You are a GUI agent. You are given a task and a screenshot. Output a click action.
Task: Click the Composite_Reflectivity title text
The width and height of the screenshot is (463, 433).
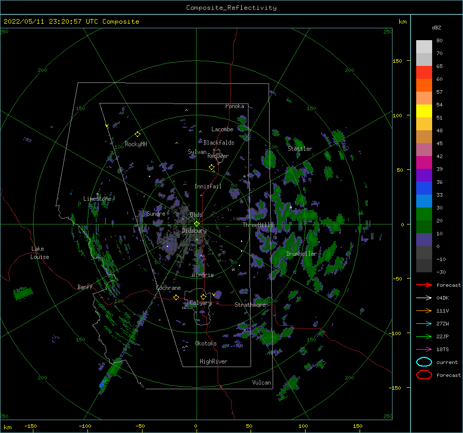pos(232,8)
